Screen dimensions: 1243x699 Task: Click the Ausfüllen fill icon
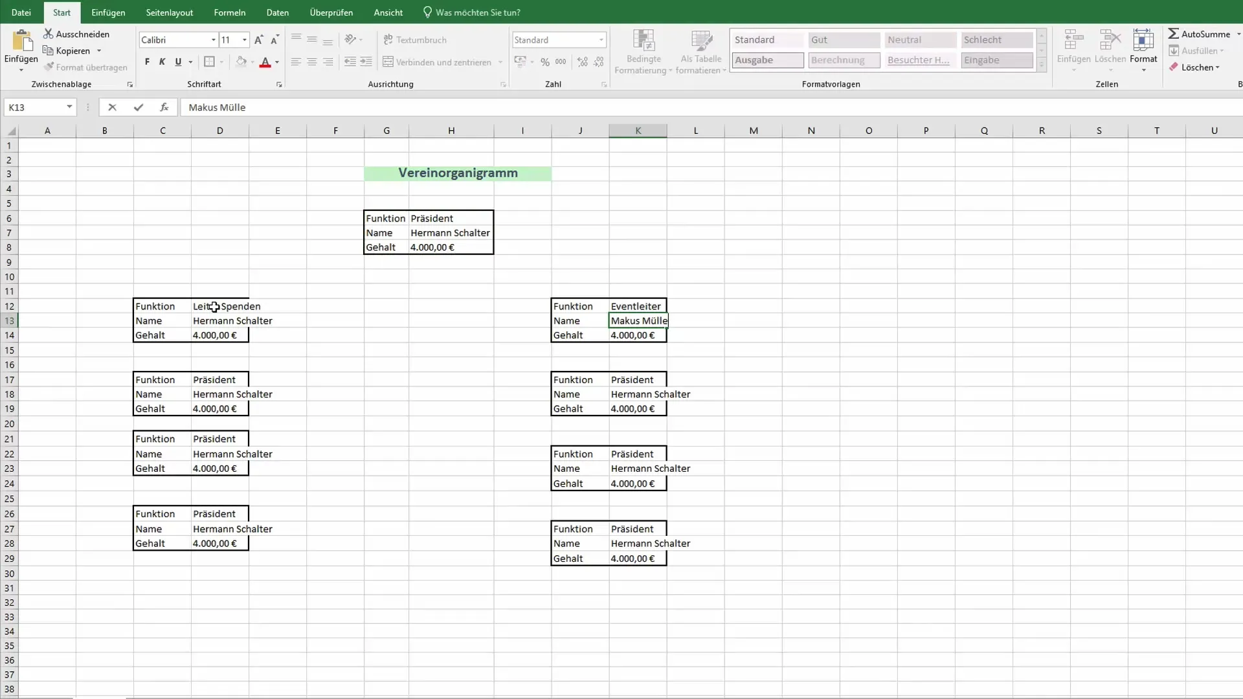pos(1174,50)
